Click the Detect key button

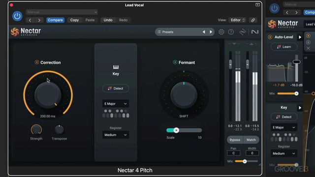pos(116,88)
